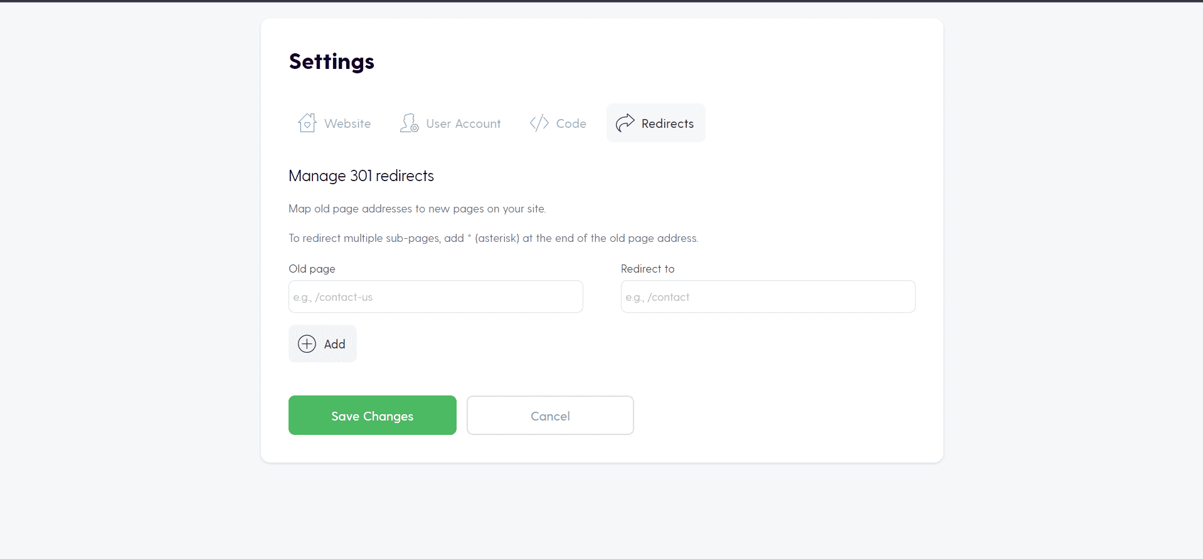Viewport: 1203px width, 559px height.
Task: Click the house icon beside Website
Action: pos(307,123)
